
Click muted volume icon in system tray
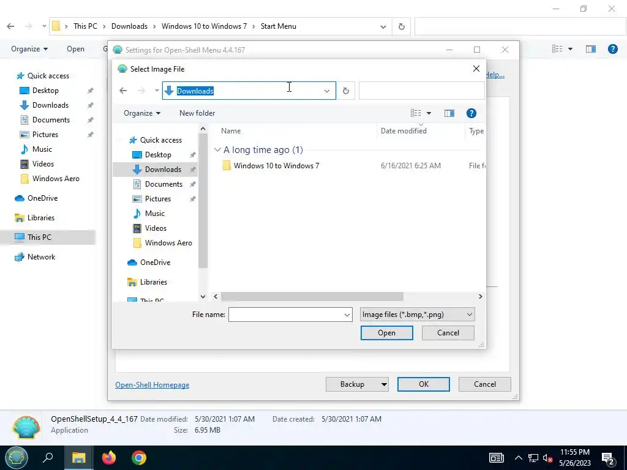point(548,458)
